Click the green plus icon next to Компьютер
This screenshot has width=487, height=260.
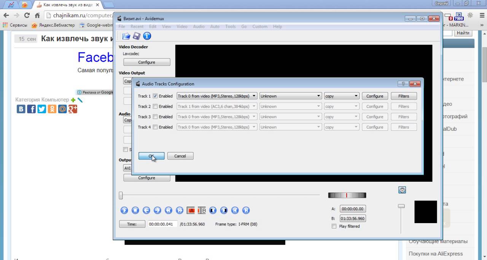pos(73,100)
